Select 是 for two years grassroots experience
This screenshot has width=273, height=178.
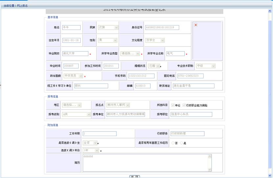(x=182, y=143)
